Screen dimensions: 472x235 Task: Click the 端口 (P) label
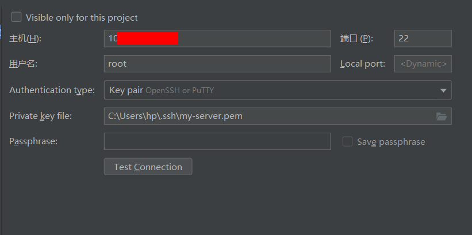click(356, 38)
